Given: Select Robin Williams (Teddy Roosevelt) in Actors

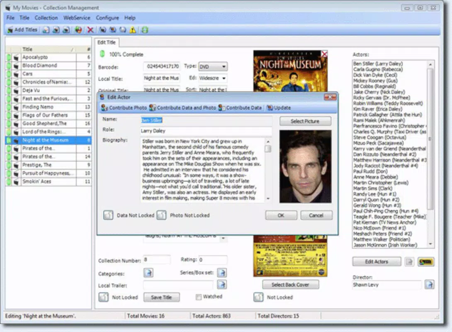Looking at the screenshot, I should click(388, 103).
